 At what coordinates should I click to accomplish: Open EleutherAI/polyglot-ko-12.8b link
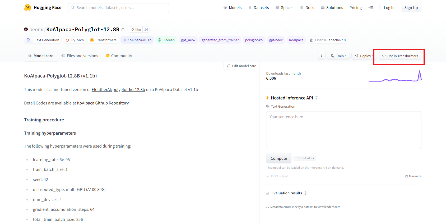118,89
